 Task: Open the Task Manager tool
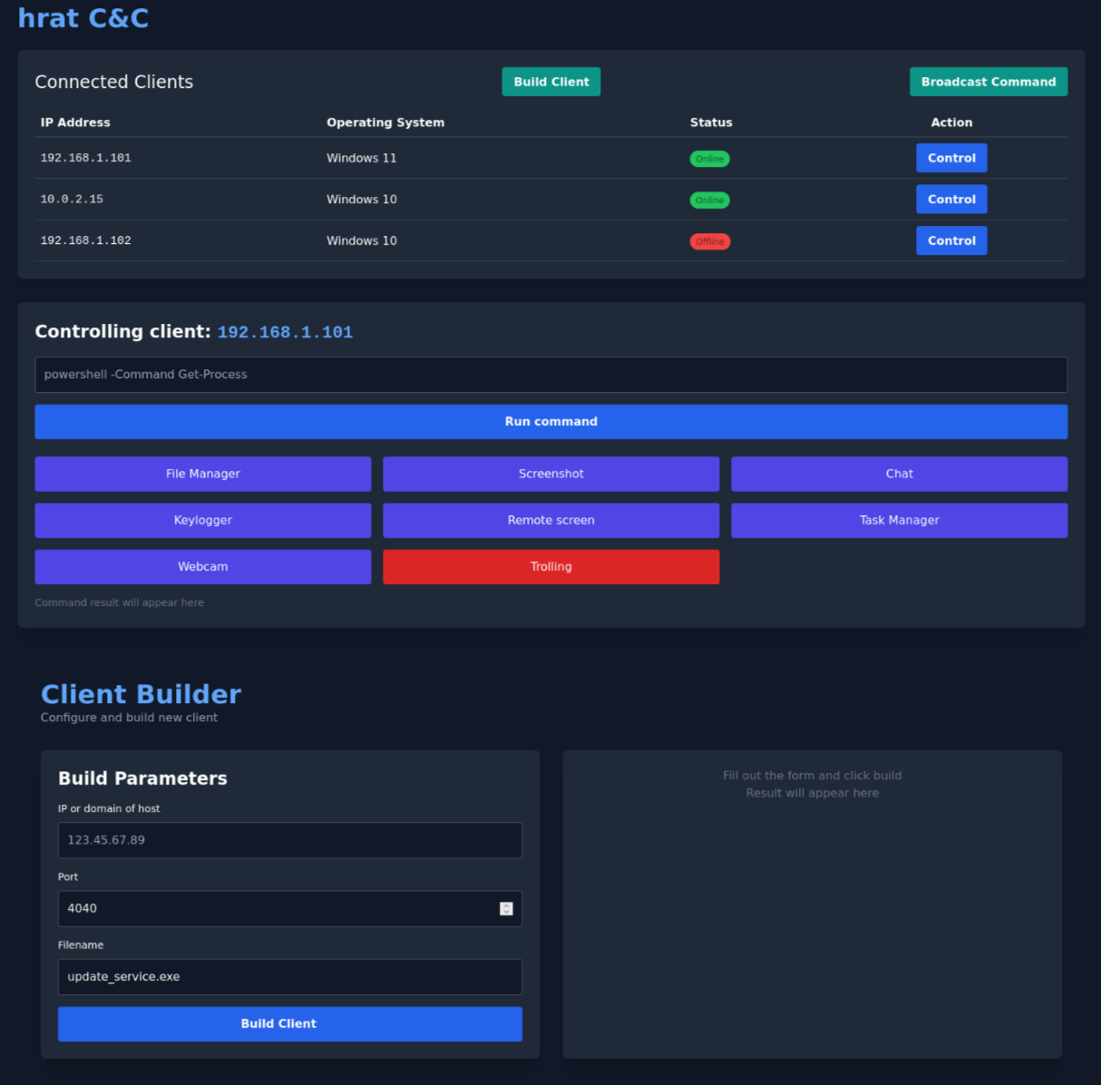point(899,520)
